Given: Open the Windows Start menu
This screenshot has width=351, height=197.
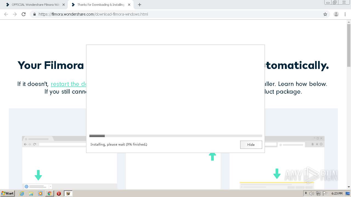Looking at the screenshot, I should tap(7, 193).
